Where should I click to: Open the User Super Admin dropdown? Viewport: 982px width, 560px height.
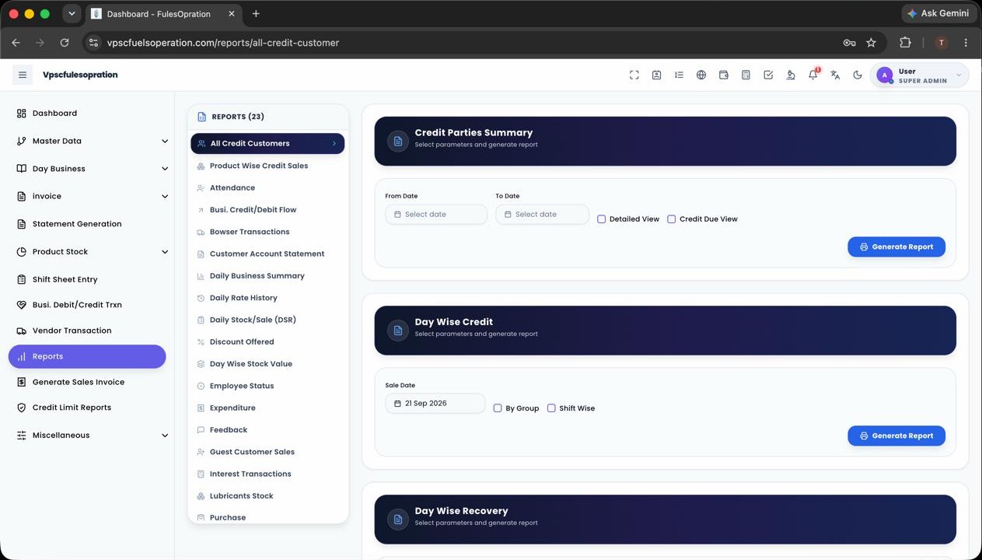pos(920,75)
